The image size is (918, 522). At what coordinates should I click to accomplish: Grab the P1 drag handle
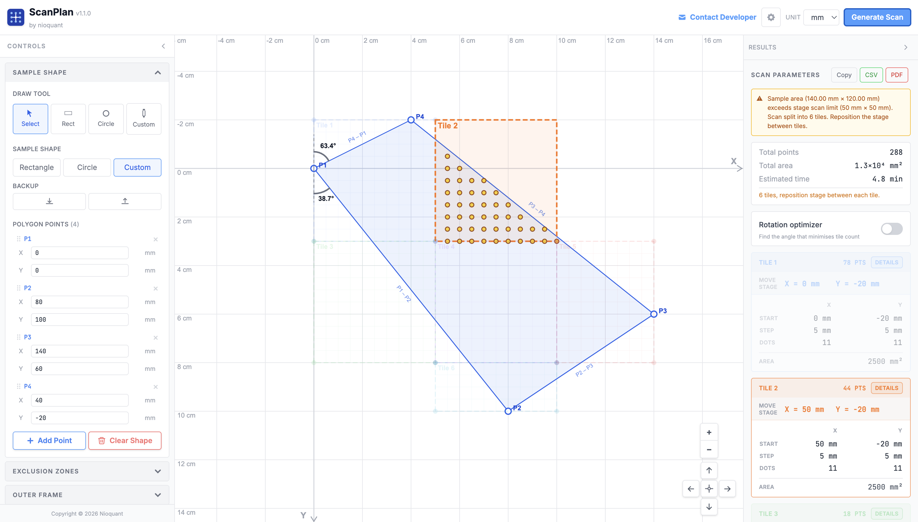(x=19, y=239)
